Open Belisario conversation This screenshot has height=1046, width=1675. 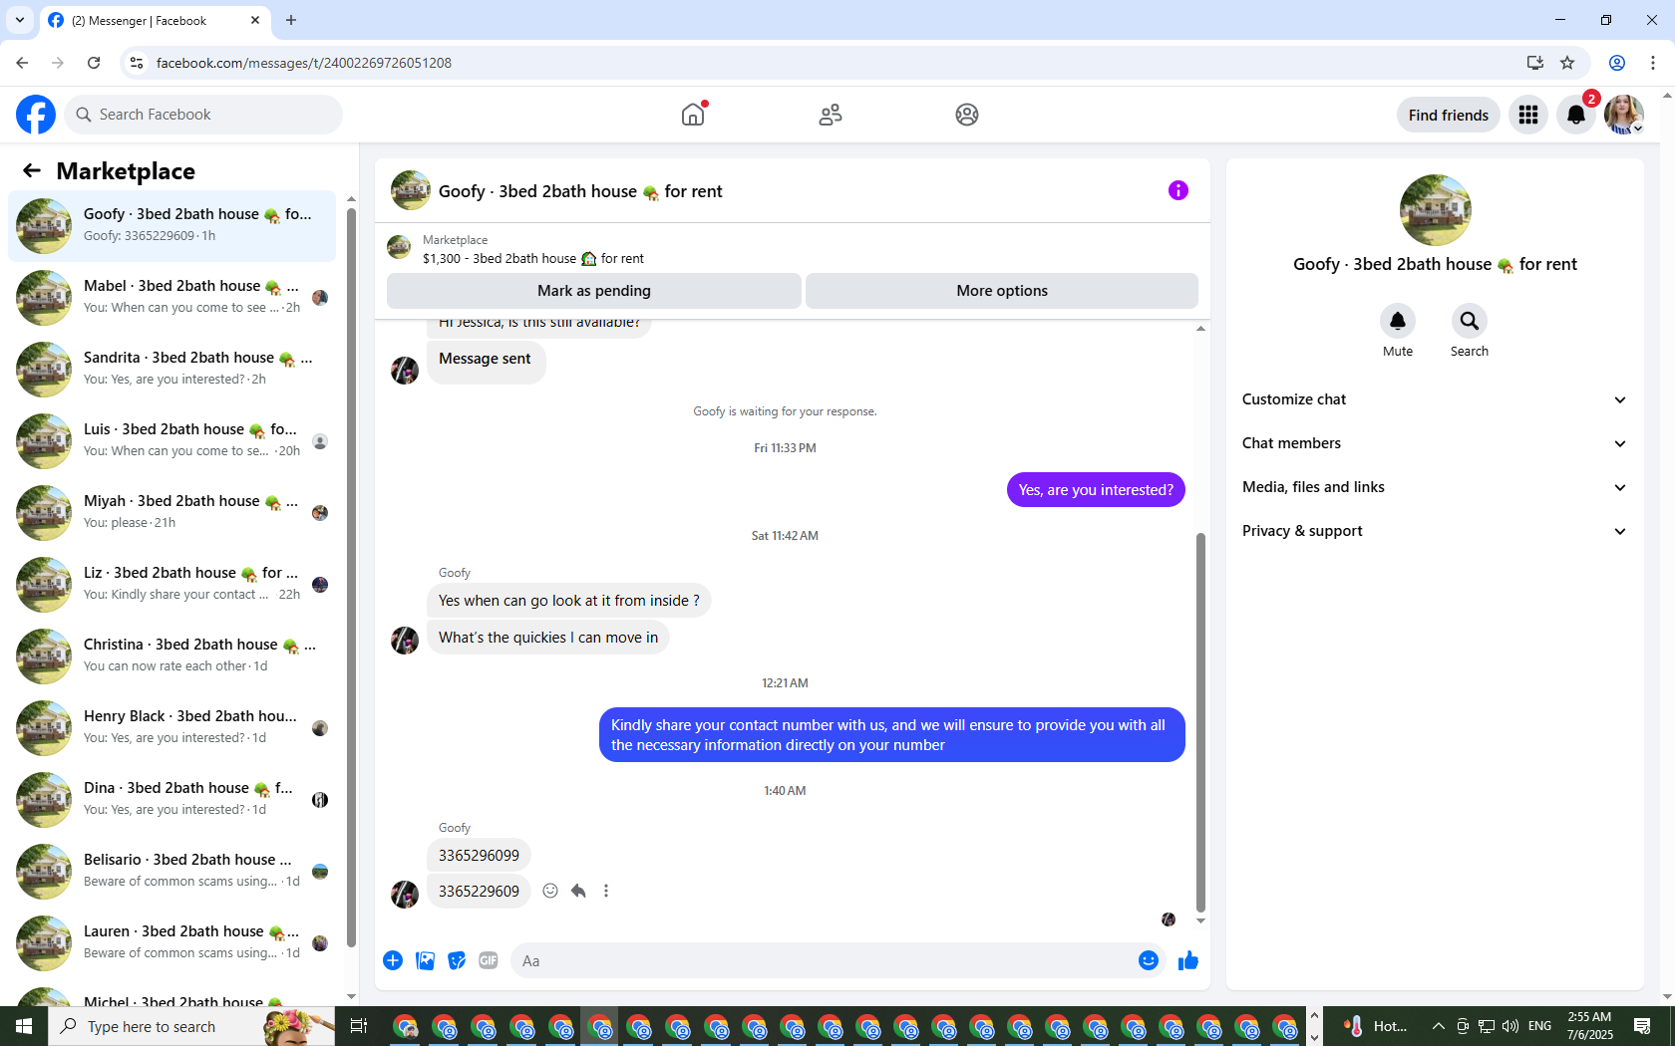tap(172, 871)
